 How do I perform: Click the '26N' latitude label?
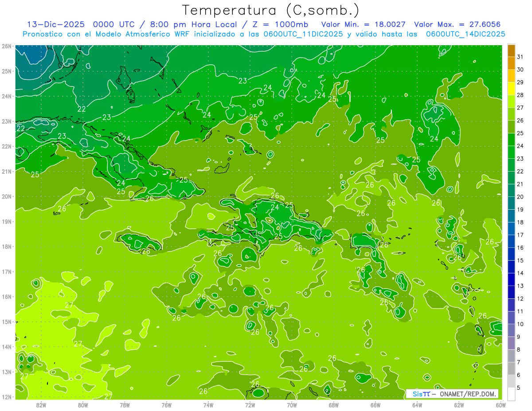point(7,46)
